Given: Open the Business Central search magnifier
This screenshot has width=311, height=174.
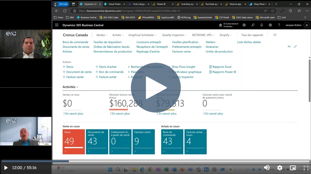Looking at the screenshot, I should click(x=253, y=25).
